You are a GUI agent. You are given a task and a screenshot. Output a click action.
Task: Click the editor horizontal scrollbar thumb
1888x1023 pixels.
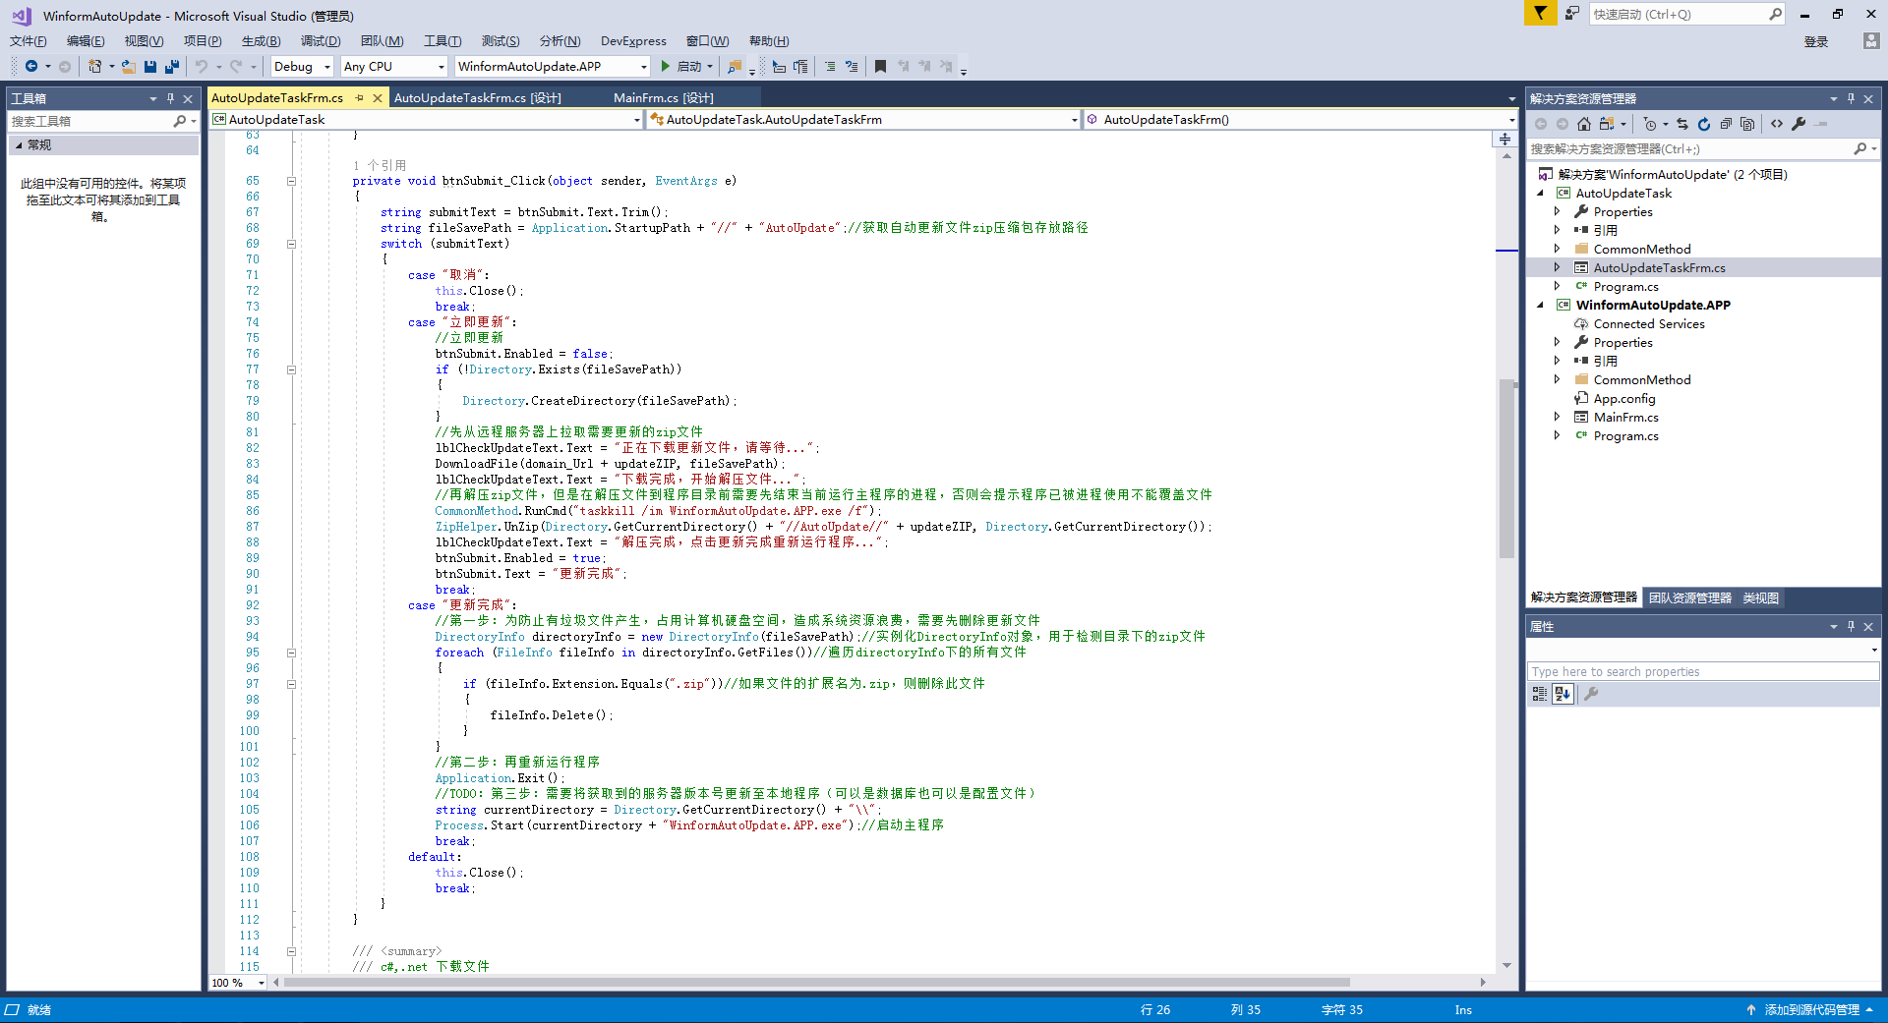(816, 983)
